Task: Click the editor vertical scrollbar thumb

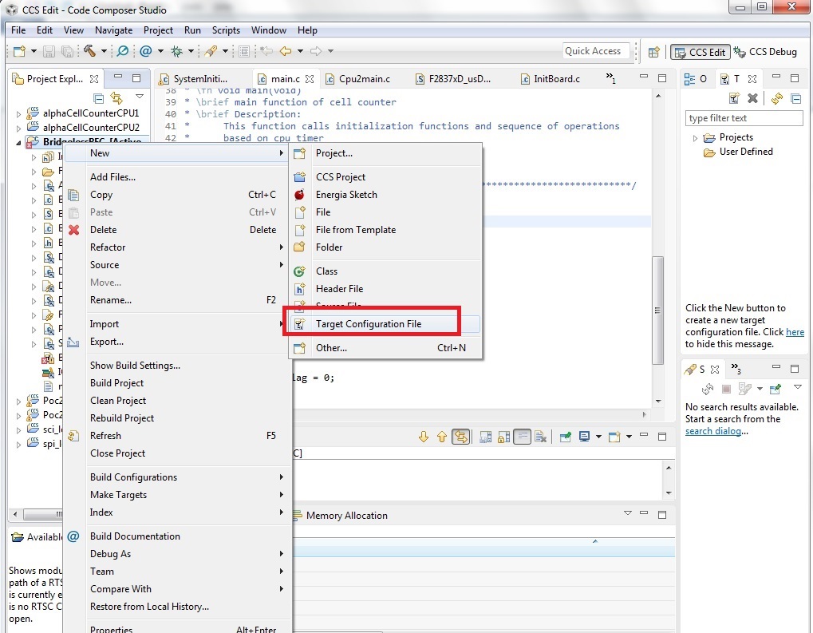Action: point(657,311)
